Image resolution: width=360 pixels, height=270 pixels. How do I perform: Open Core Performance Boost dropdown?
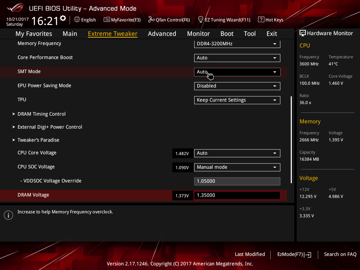(237, 58)
